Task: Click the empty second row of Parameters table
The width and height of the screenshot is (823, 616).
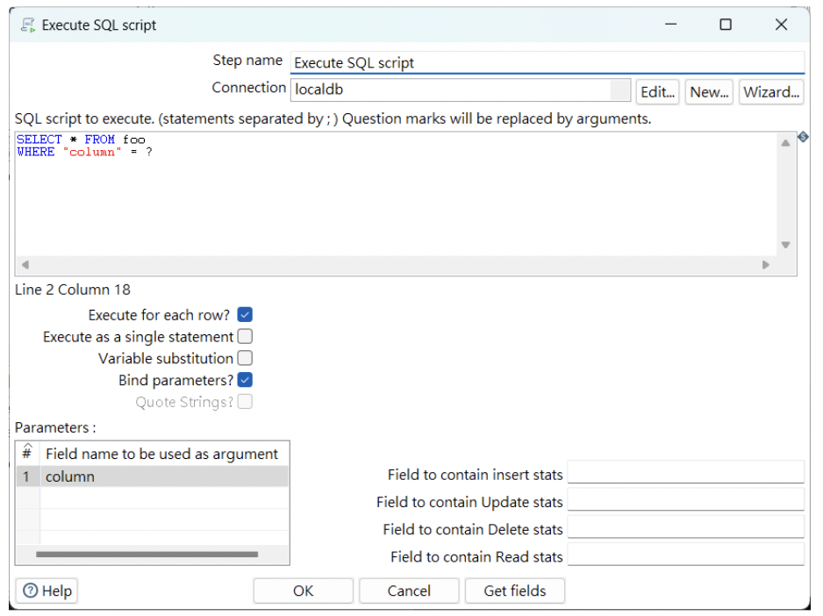Action: [164, 498]
